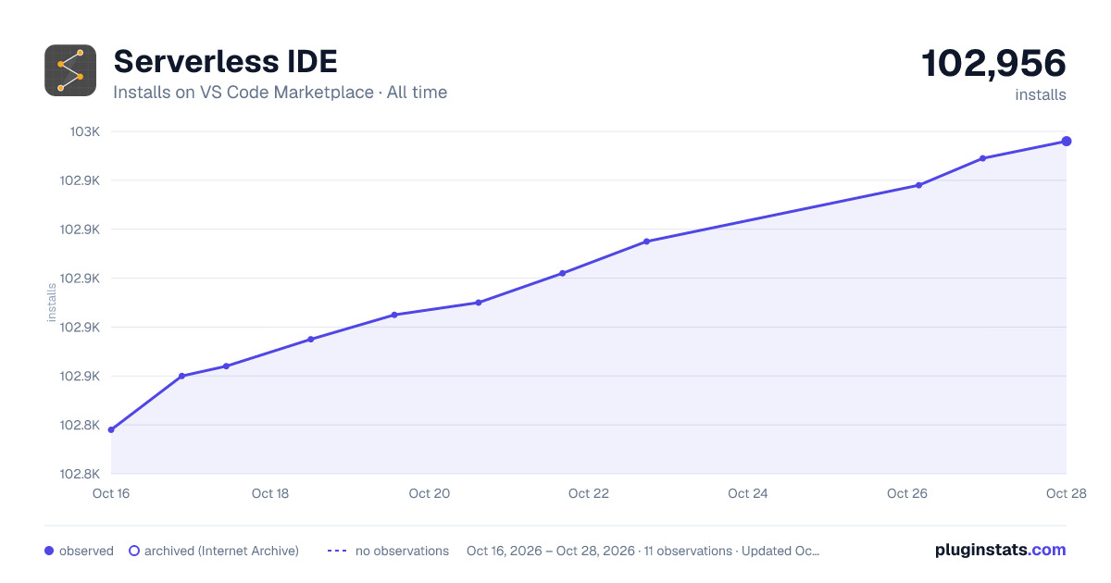Click the 102,956 installs total
Screen dimensions: 1111x583
(x=993, y=64)
